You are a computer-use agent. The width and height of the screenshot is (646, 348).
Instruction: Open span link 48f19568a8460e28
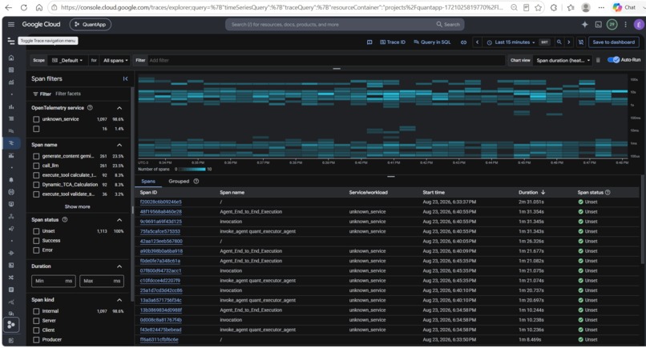[x=160, y=212]
